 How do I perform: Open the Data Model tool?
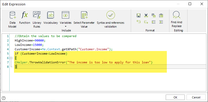(x=12, y=20)
